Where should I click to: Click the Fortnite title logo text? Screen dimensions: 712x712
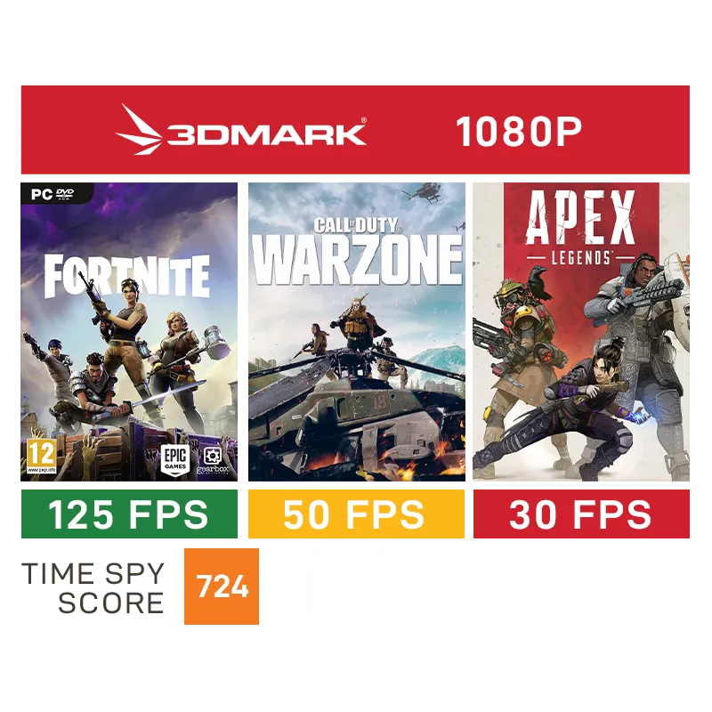126,276
